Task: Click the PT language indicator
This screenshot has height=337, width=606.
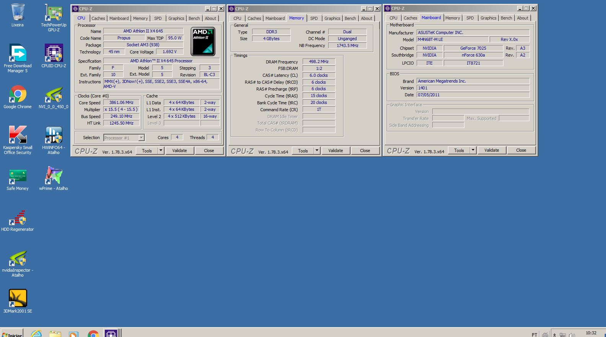Action: [x=534, y=335]
